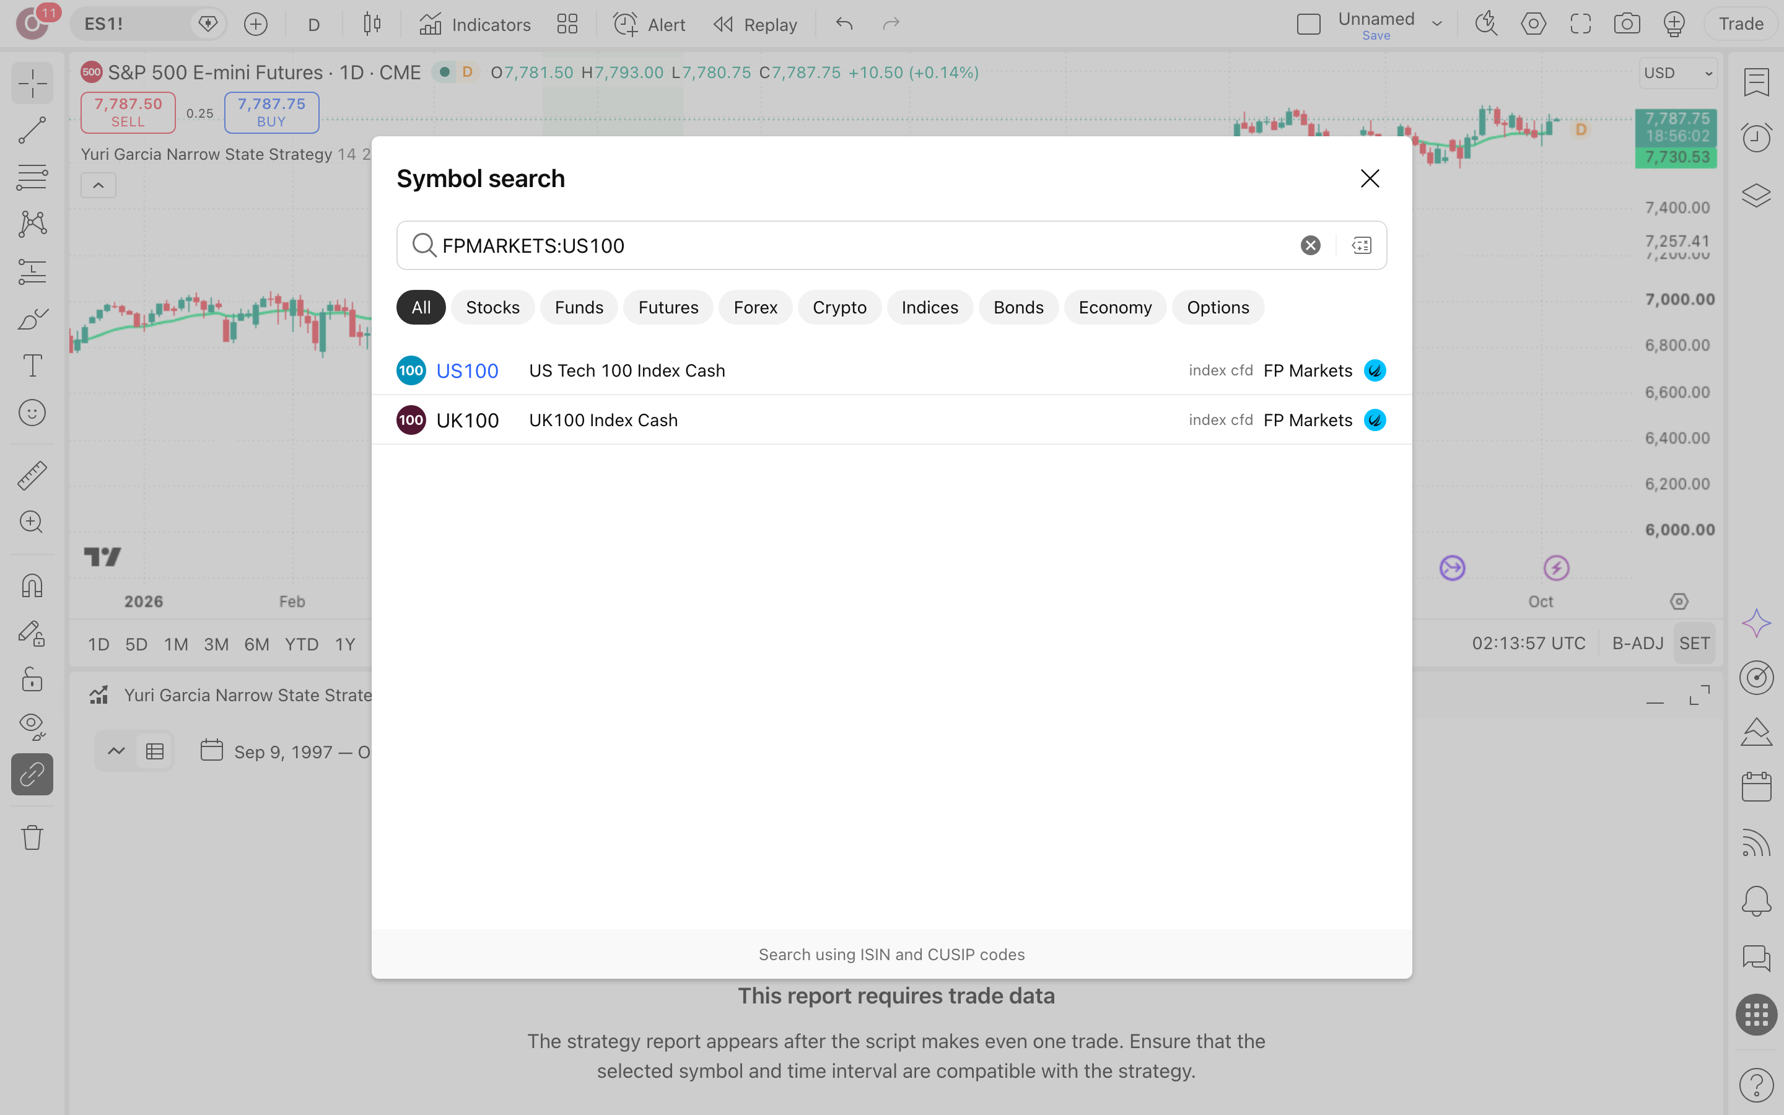Viewport: 1784px width, 1115px height.
Task: Select the All filter chip
Action: click(421, 307)
